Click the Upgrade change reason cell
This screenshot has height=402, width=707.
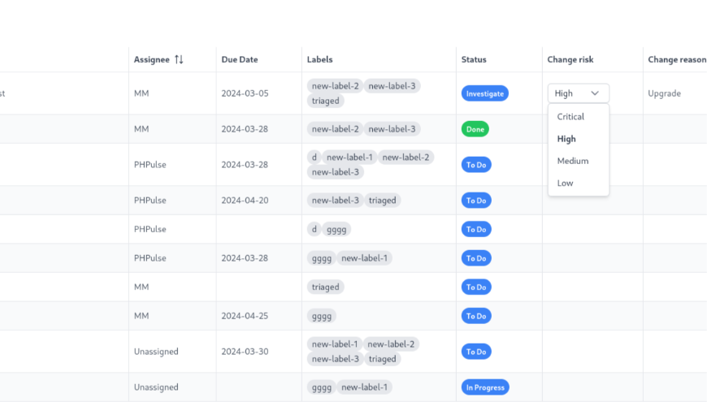tap(664, 93)
